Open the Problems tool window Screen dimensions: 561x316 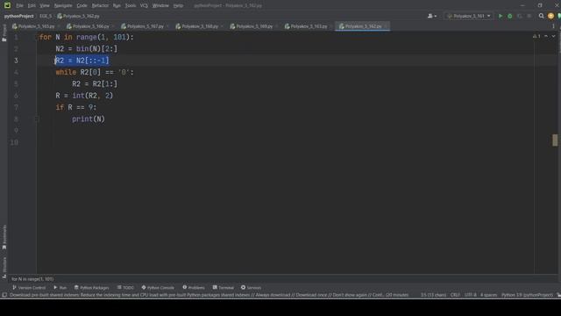(194, 288)
